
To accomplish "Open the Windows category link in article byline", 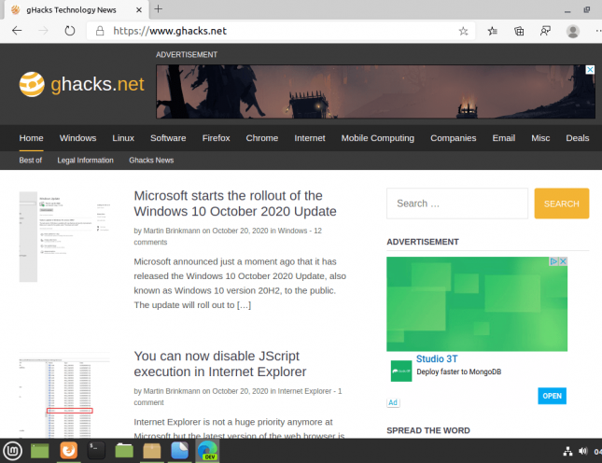I will point(292,231).
